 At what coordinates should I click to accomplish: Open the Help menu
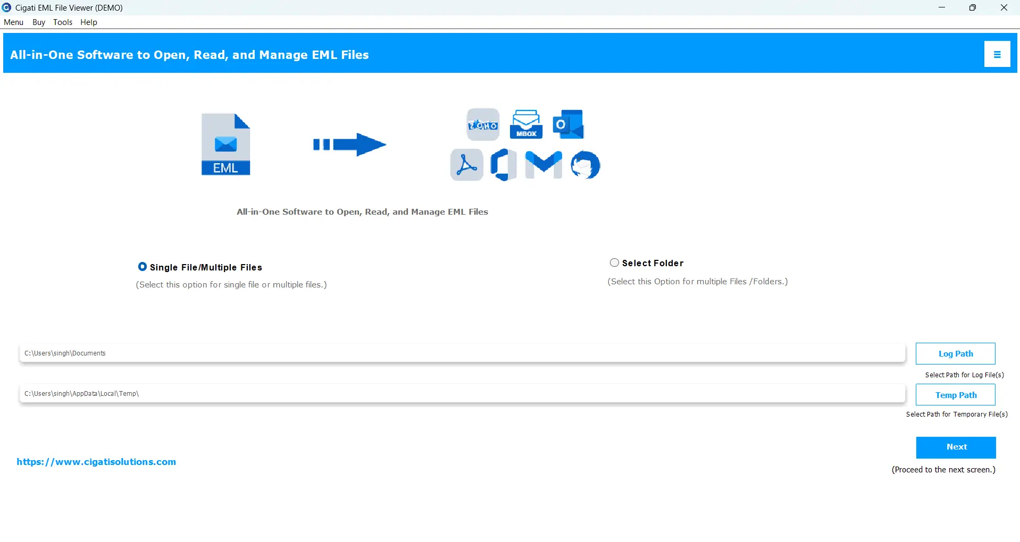[89, 22]
